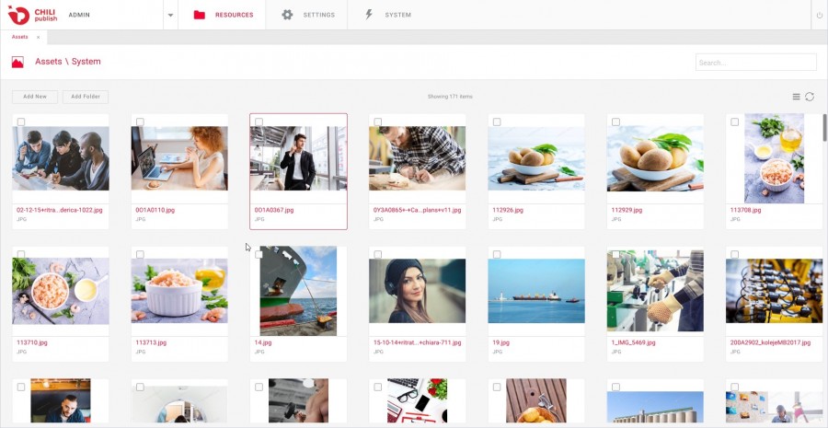This screenshot has width=828, height=428.
Task: Click the 200A2902_kolejeMB2017.jpg filename
Action: coord(770,342)
